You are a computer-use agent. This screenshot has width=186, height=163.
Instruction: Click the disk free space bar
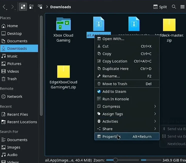[x=151, y=160]
